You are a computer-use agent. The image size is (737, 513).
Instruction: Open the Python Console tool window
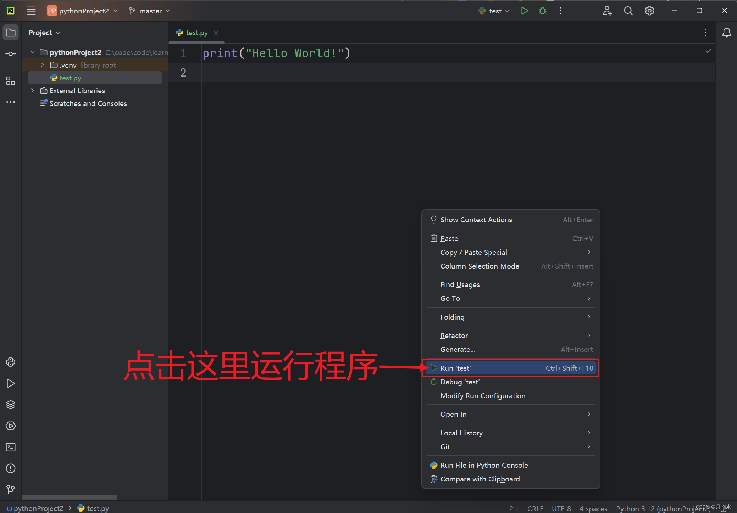pos(11,362)
